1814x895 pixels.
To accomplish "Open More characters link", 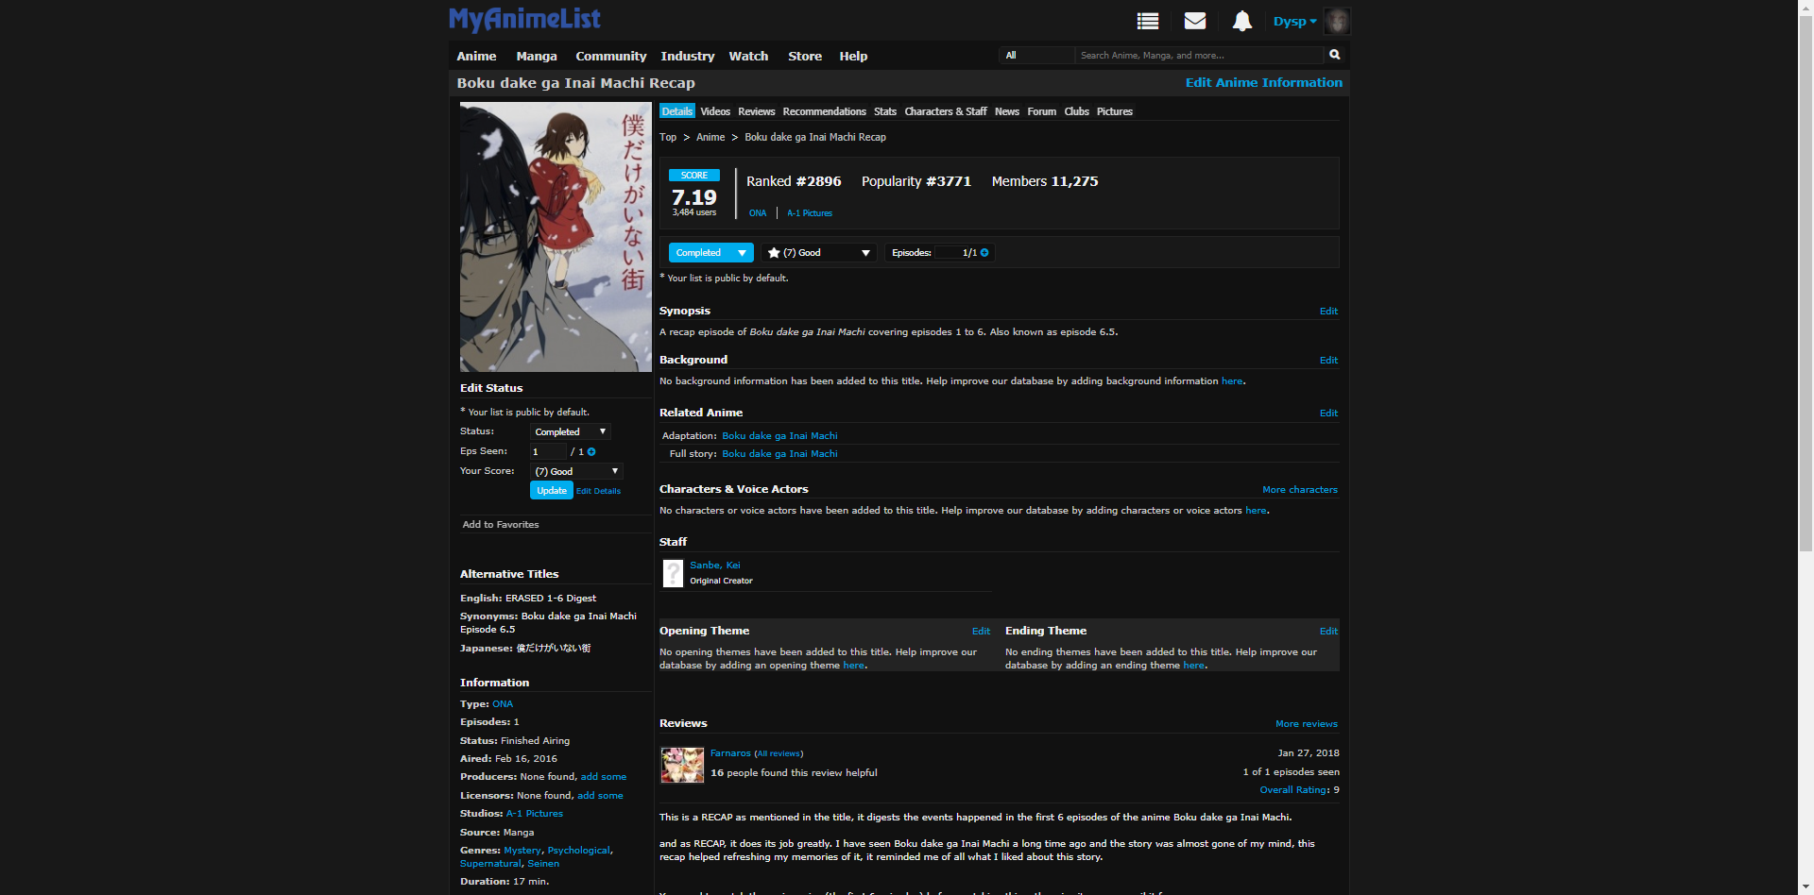I will 1300,490.
